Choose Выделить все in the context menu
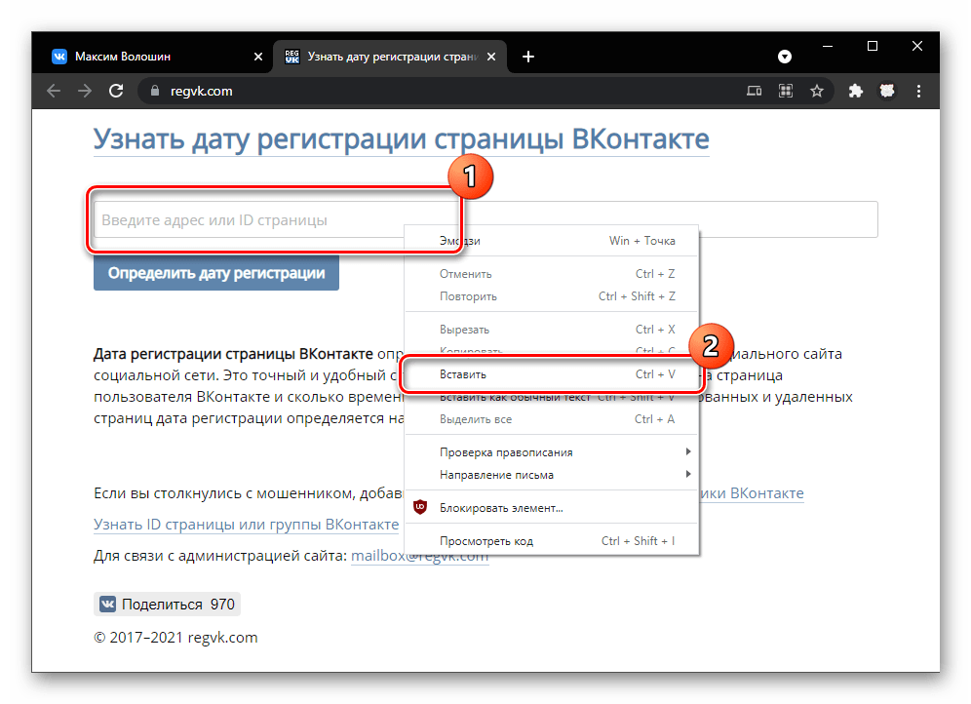This screenshot has height=704, width=971. click(552, 419)
